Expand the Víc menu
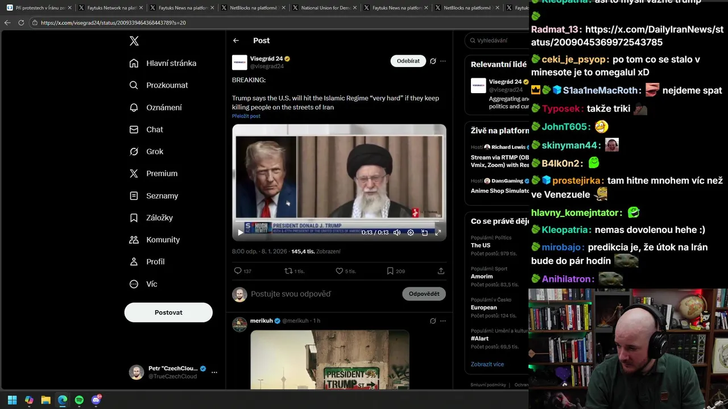The height and width of the screenshot is (409, 728). [143, 284]
